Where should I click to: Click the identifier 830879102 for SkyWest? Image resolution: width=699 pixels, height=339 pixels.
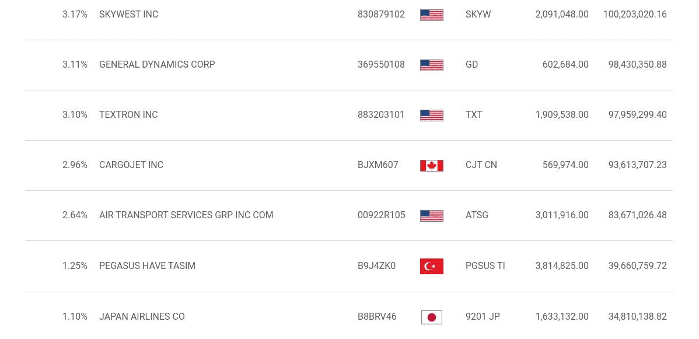(x=381, y=14)
